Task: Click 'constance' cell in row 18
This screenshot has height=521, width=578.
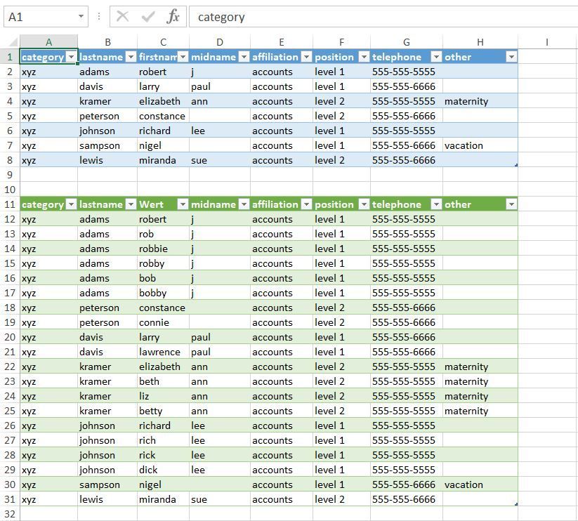Action: click(164, 308)
